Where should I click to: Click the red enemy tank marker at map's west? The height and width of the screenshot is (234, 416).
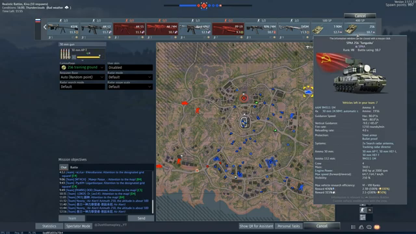pyautogui.click(x=185, y=103)
